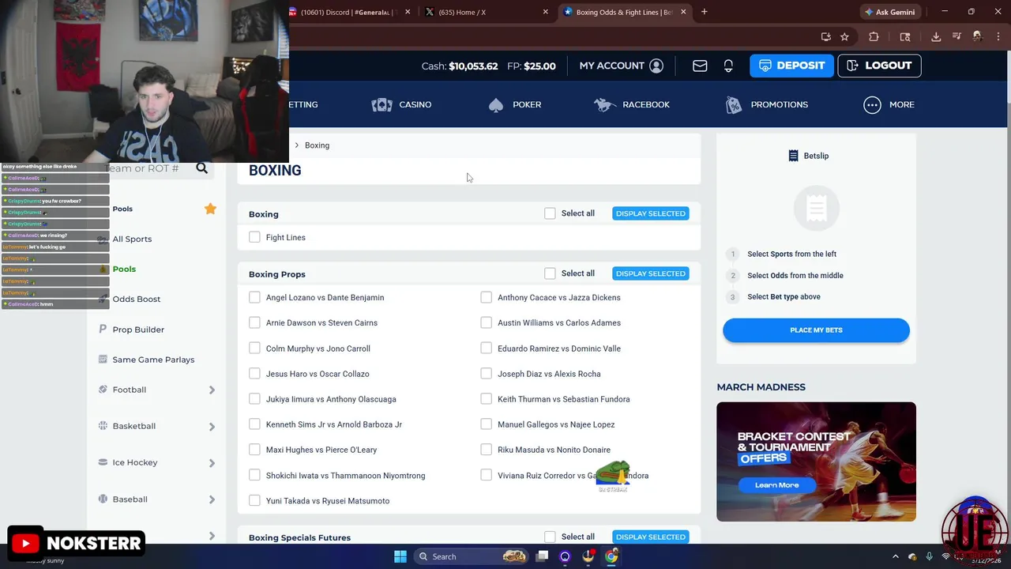The image size is (1011, 569).
Task: Open the mail inbox envelope icon
Action: pos(700,66)
